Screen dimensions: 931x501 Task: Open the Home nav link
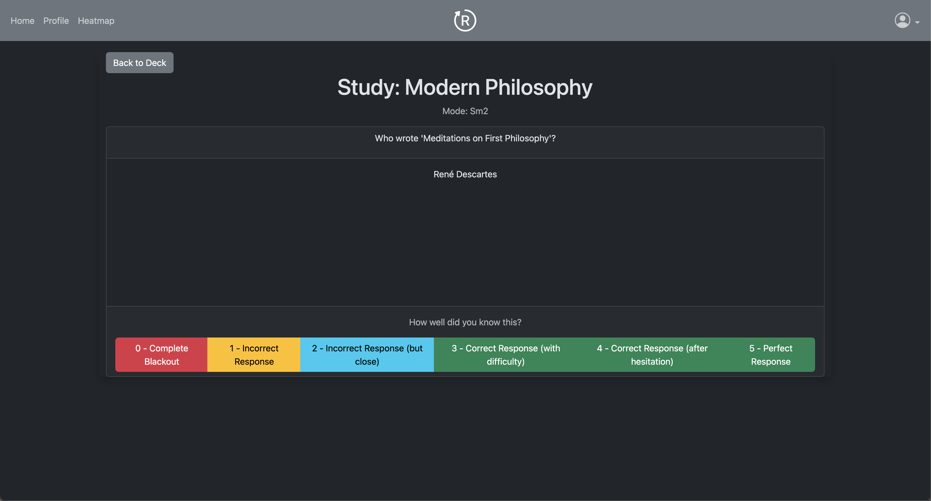tap(22, 21)
